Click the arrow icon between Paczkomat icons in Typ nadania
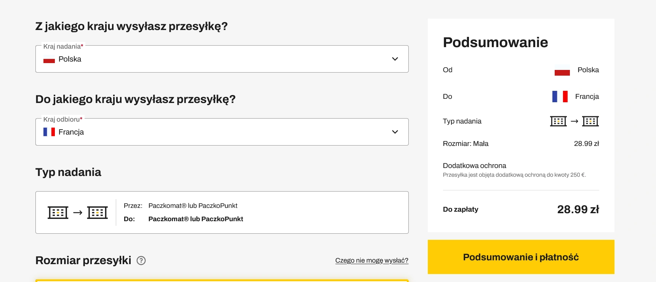Screen dimensions: 656x282 coord(78,212)
